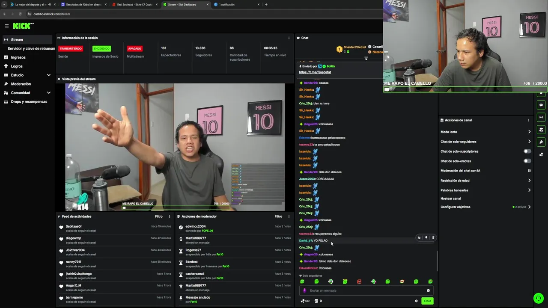The height and width of the screenshot is (308, 548).
Task: Open chat settings gear
Action: pyautogui.click(x=416, y=301)
